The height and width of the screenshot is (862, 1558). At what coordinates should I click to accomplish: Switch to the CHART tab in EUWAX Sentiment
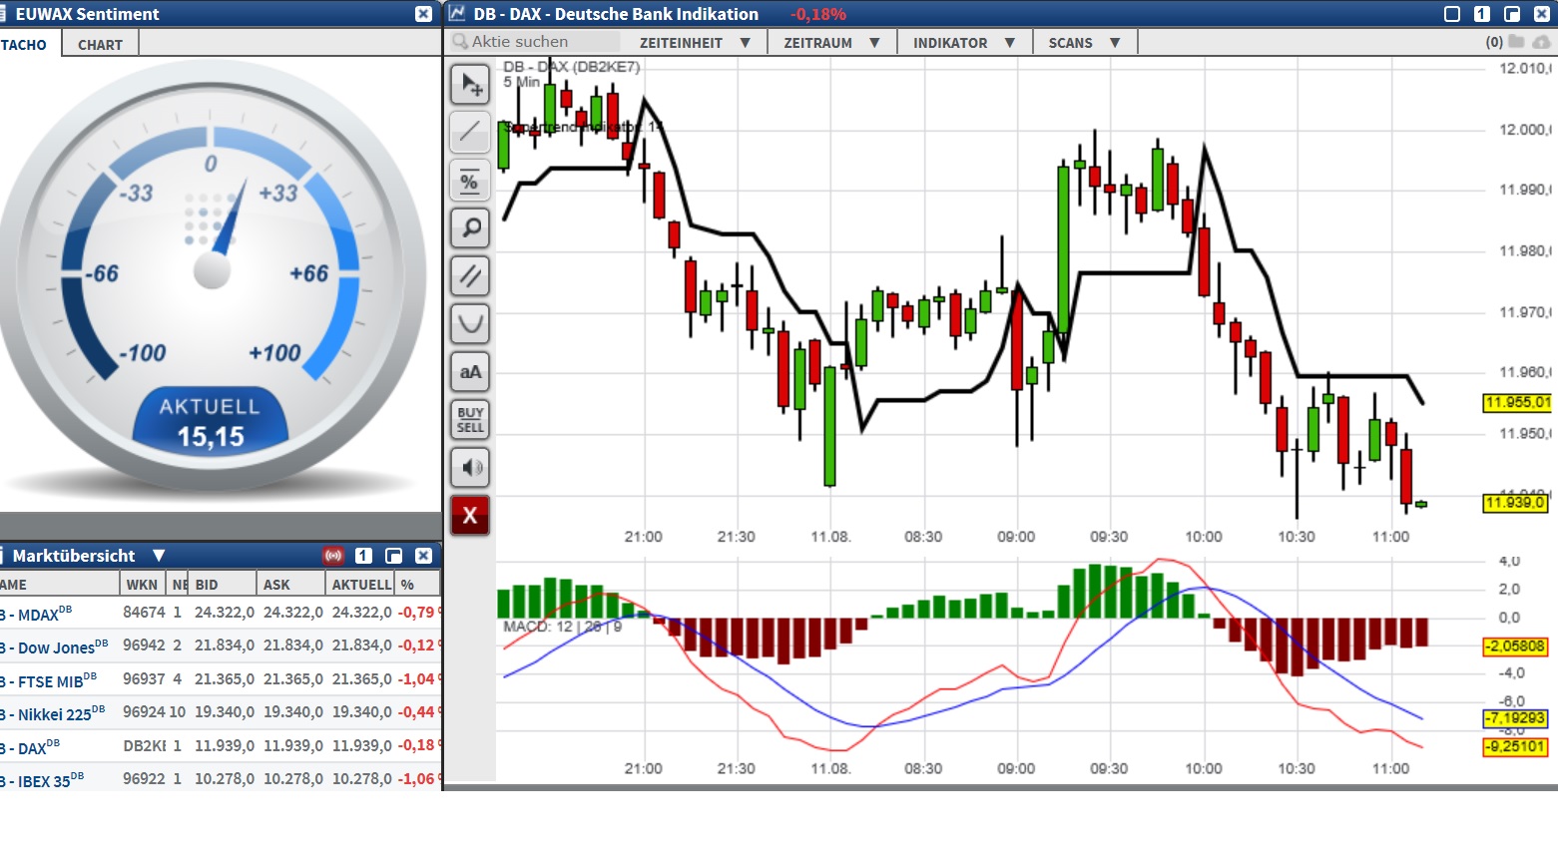[99, 44]
